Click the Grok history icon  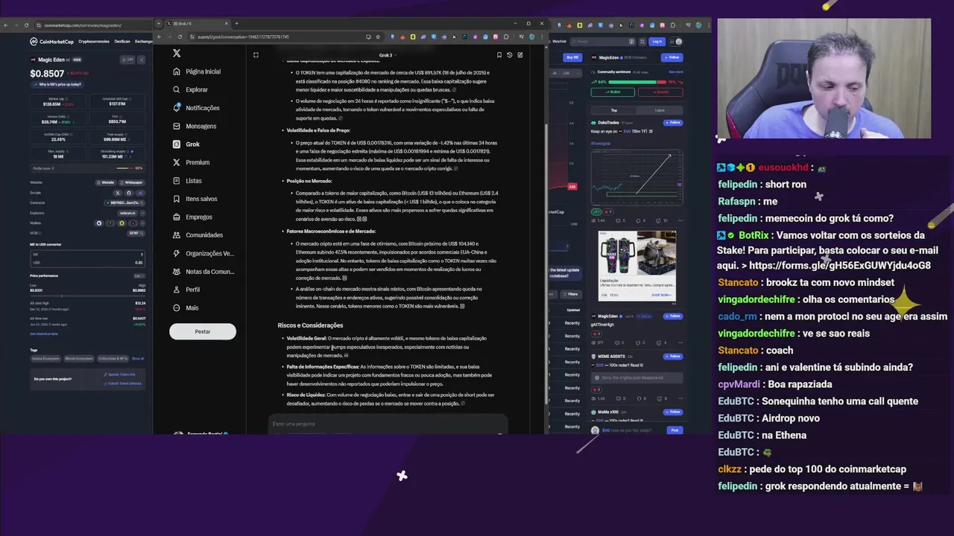click(x=510, y=55)
